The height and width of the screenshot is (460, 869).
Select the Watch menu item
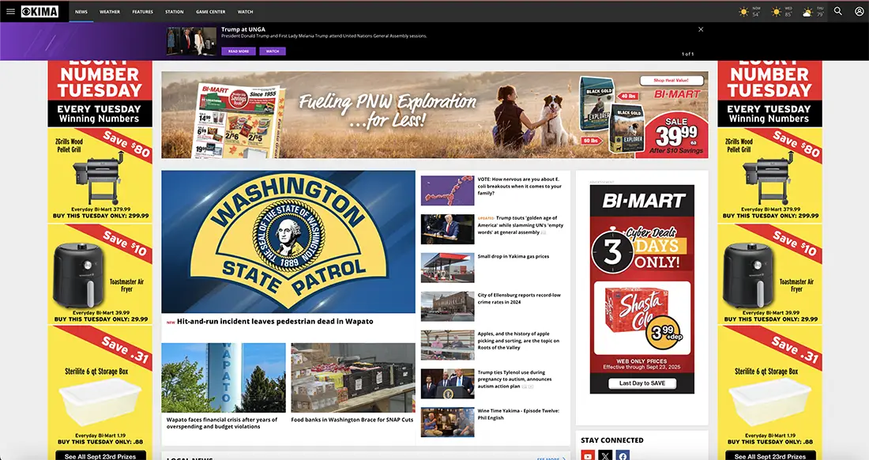[246, 12]
